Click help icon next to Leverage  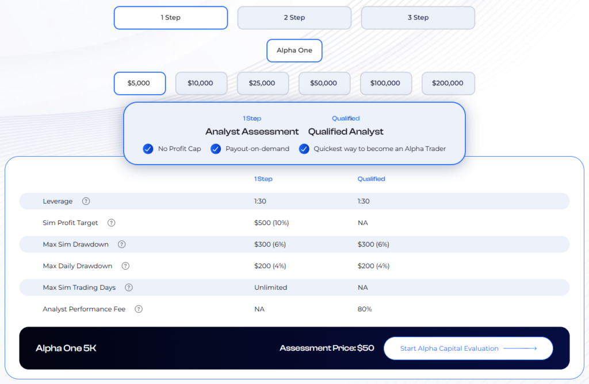(86, 201)
